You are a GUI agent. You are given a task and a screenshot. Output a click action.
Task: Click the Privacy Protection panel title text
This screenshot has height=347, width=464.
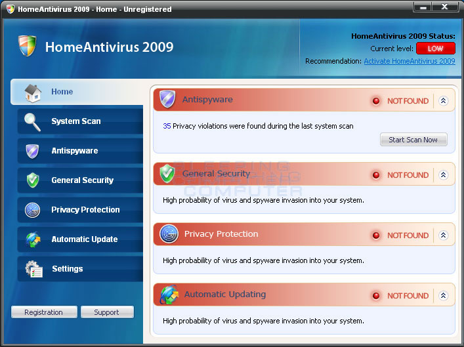221,234
